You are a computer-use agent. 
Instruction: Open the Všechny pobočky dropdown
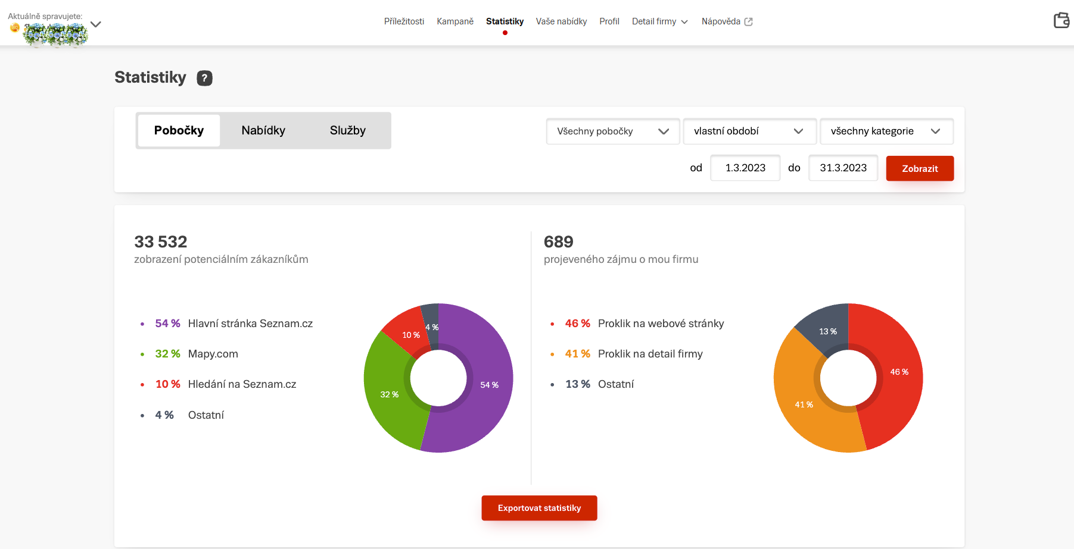tap(612, 131)
